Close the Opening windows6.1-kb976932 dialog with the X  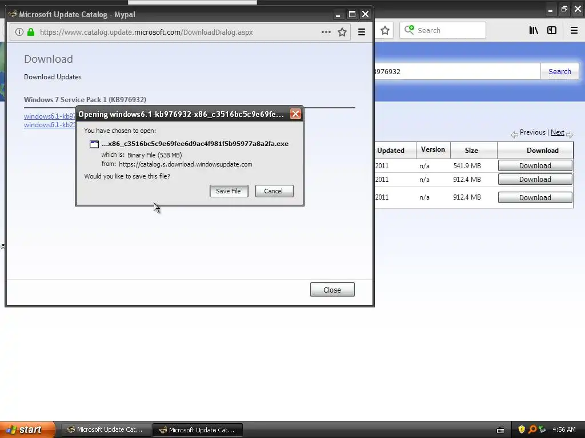click(x=295, y=114)
